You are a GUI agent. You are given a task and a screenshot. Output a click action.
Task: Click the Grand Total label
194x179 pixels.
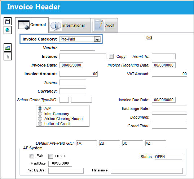point(138,126)
